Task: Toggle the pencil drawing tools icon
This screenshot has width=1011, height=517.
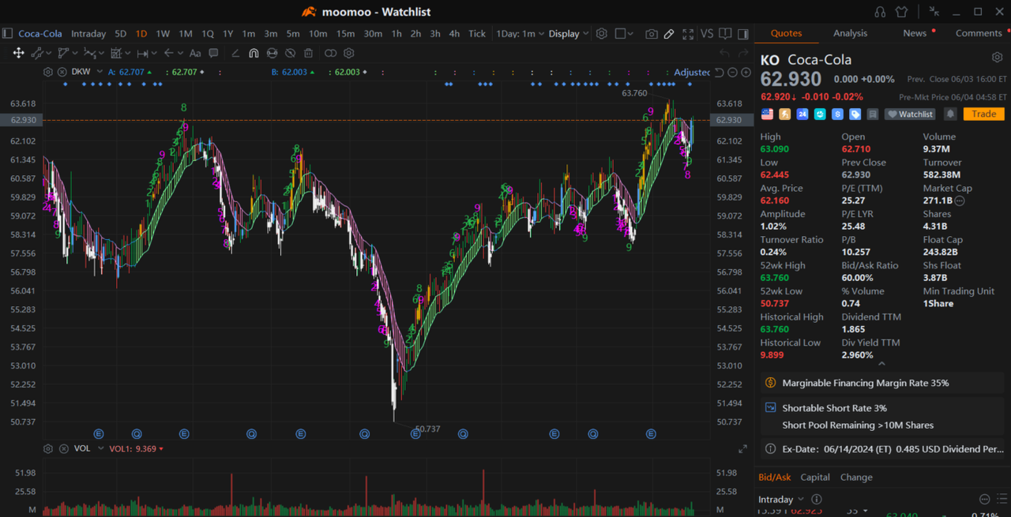Action: tap(669, 34)
